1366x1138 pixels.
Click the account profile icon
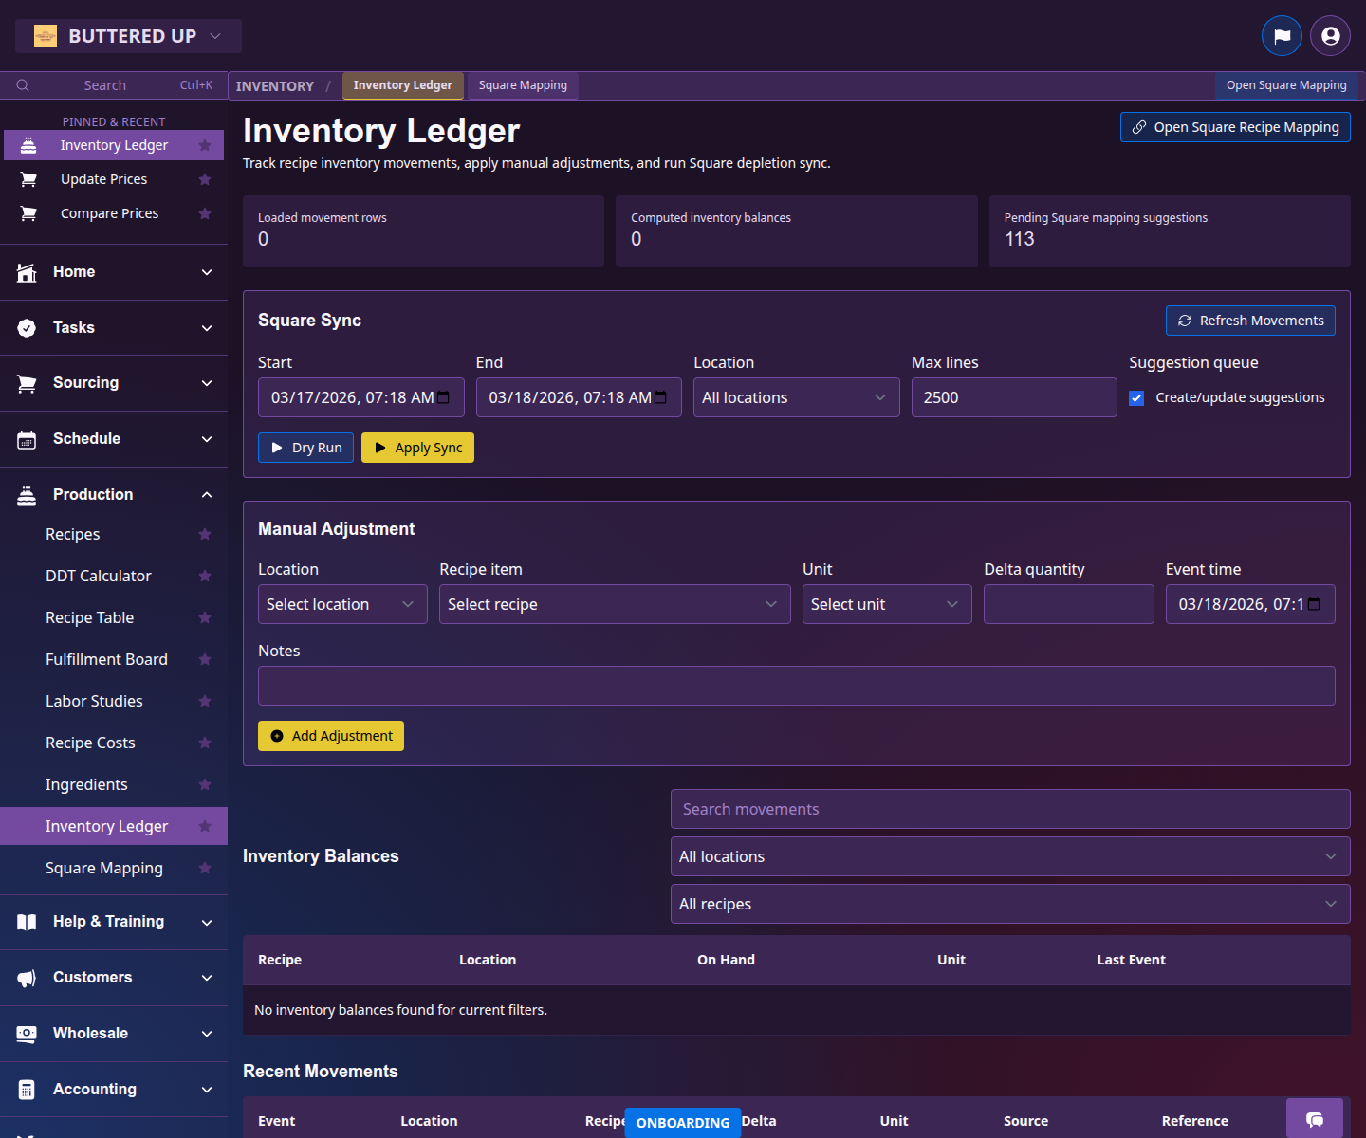coord(1330,35)
